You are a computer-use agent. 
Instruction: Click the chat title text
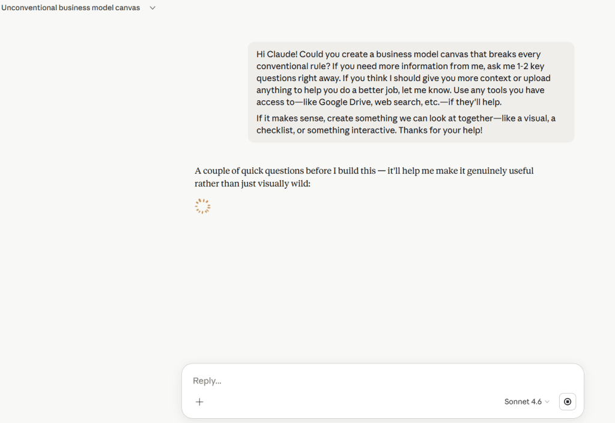(71, 8)
